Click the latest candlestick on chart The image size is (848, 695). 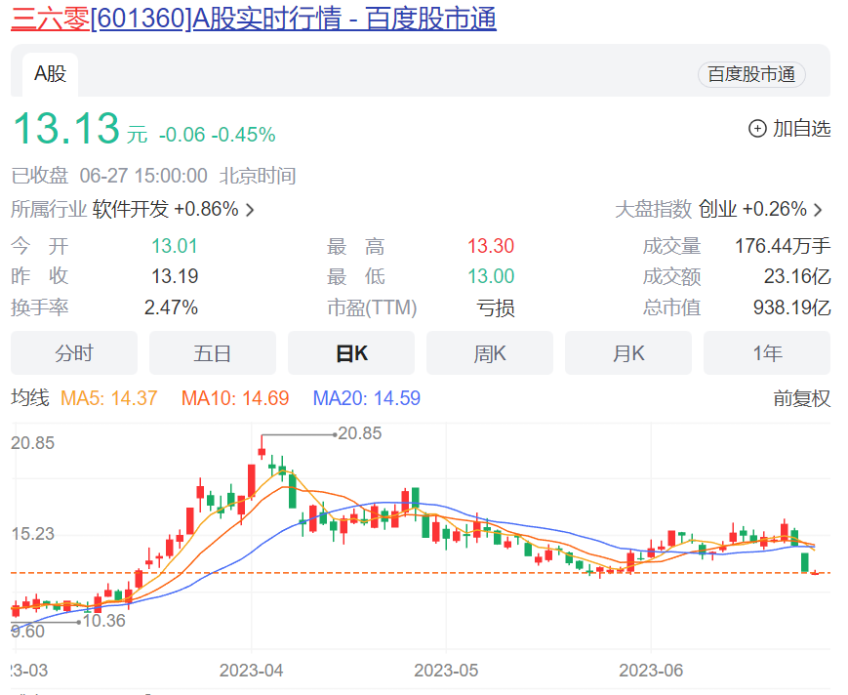815,573
